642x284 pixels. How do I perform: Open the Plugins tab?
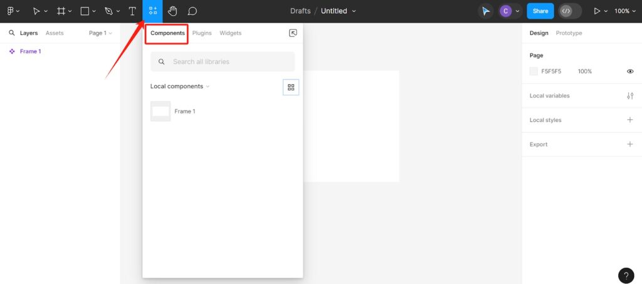click(202, 33)
